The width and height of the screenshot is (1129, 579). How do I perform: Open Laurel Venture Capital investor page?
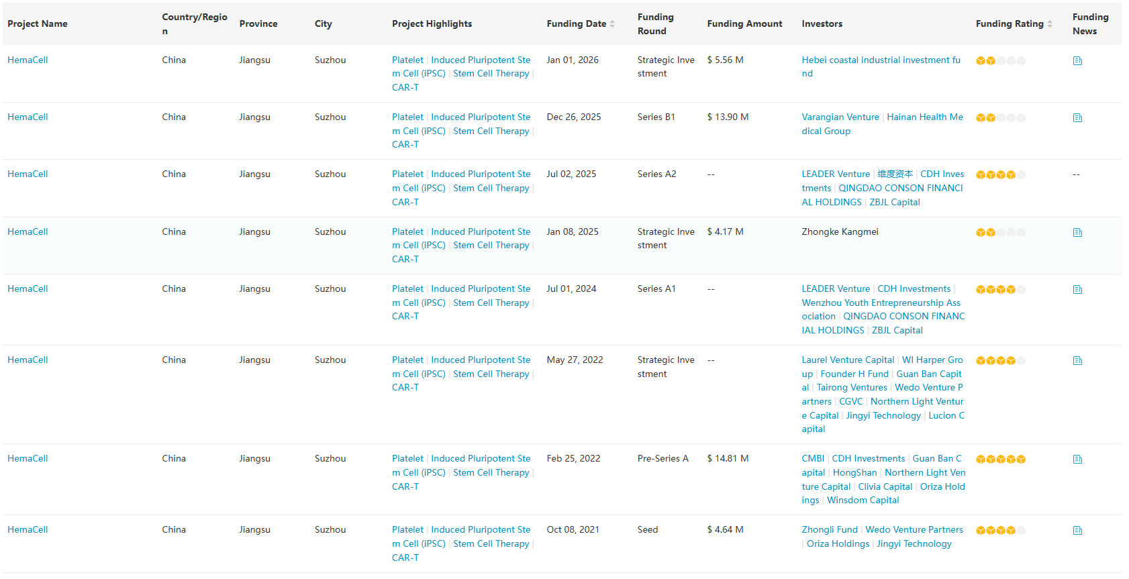tap(847, 360)
